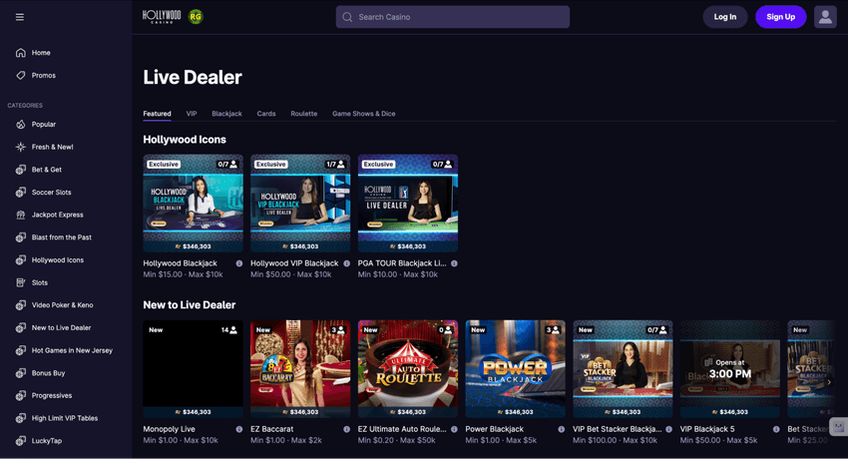Open VIP Blackjack 5 thumbnail opening 3:00 PM
The height and width of the screenshot is (459, 848).
(730, 369)
